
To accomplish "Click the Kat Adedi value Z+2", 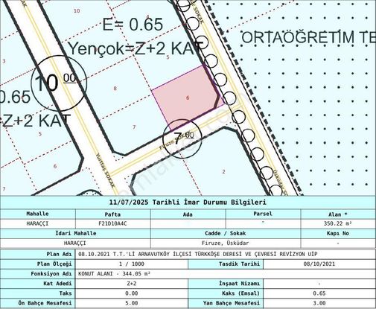I will (x=132, y=284).
